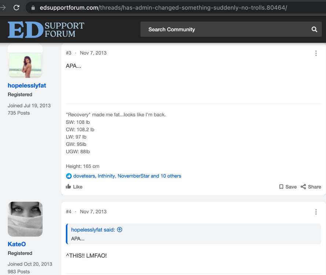Click the 'GW: 95lb' signature line

click(76, 144)
